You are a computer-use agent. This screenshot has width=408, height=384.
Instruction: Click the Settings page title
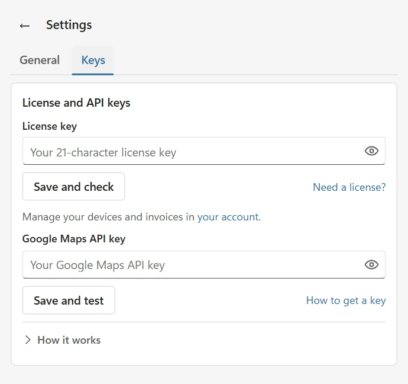tap(69, 25)
